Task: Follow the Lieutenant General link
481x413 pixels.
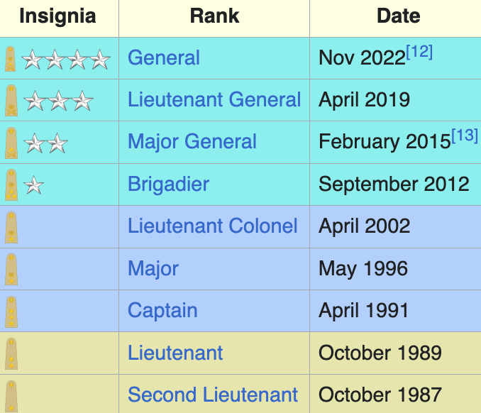Action: tap(214, 100)
